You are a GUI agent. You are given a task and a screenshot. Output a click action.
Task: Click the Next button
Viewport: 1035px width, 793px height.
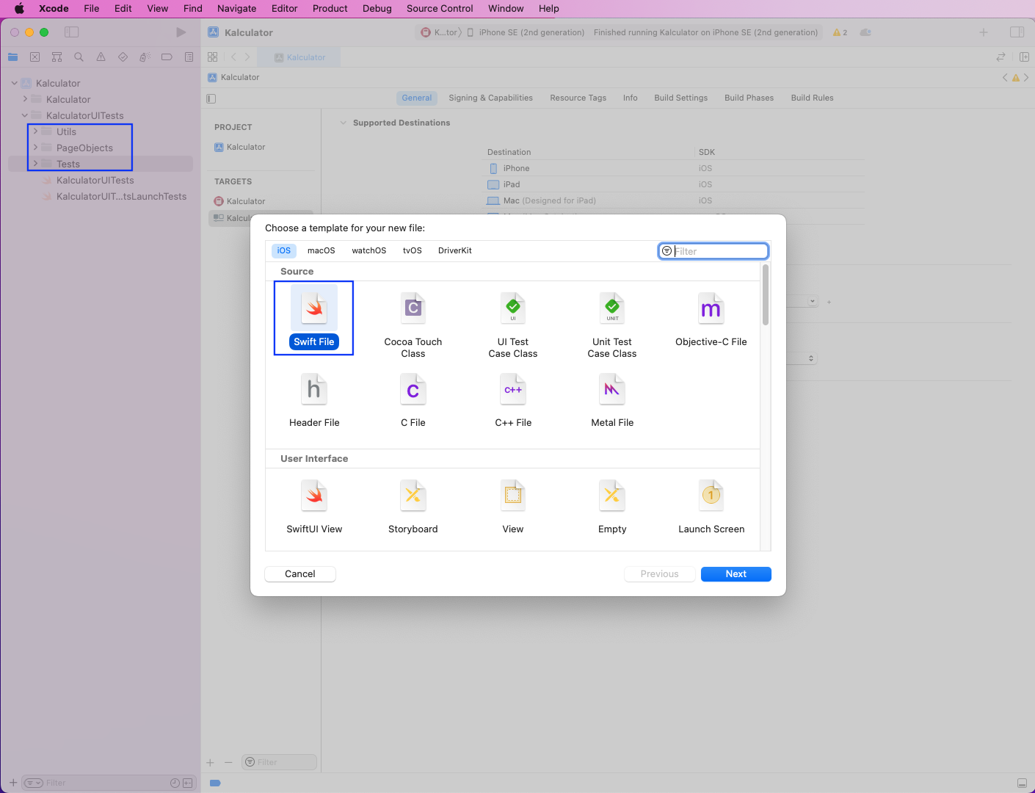coord(736,574)
